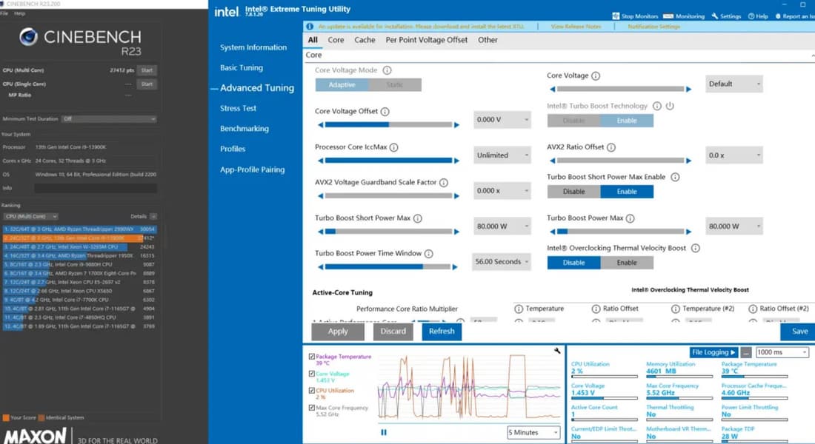Disable Overclocking Thermal Velocity Boost
815x444 pixels.
click(x=573, y=263)
